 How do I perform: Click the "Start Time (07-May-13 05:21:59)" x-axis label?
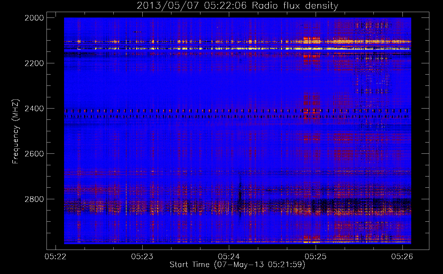[237, 265]
